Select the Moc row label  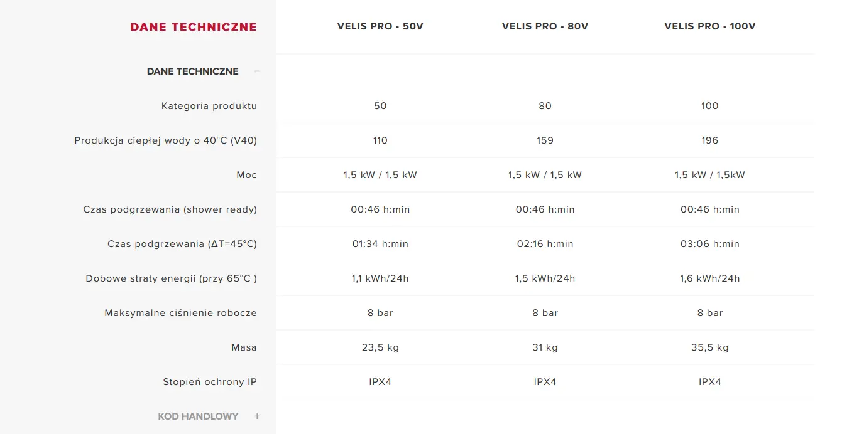click(x=247, y=175)
